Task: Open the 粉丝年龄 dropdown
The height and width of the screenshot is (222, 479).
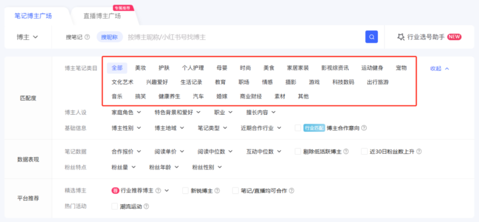Action: pyautogui.click(x=164, y=167)
